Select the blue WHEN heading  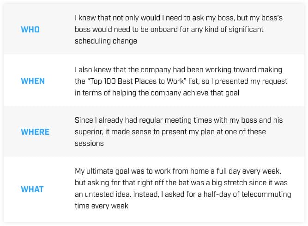[33, 81]
